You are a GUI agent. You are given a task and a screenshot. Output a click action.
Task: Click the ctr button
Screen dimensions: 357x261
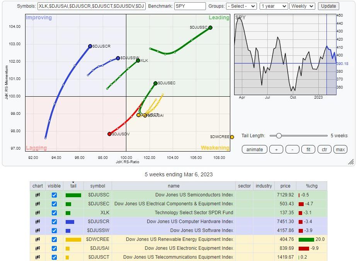(325, 150)
